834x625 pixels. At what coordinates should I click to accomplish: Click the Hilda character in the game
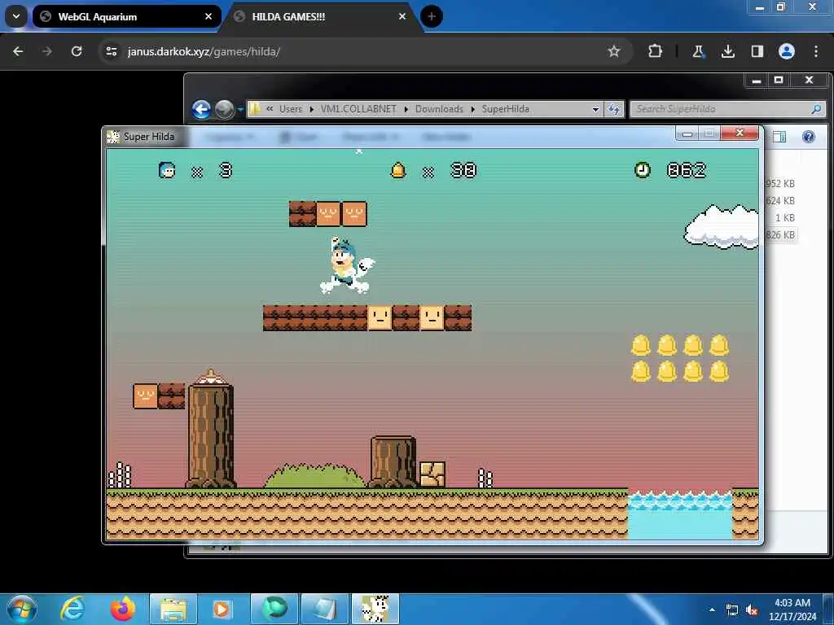[347, 265]
